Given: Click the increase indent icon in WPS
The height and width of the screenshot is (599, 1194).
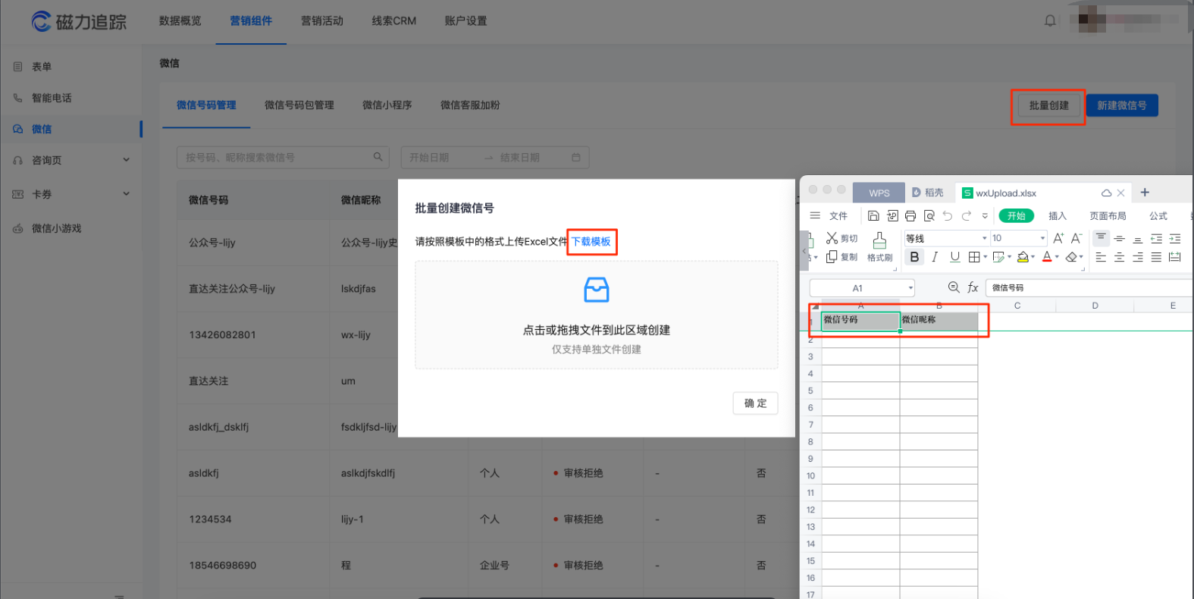Looking at the screenshot, I should [1175, 238].
